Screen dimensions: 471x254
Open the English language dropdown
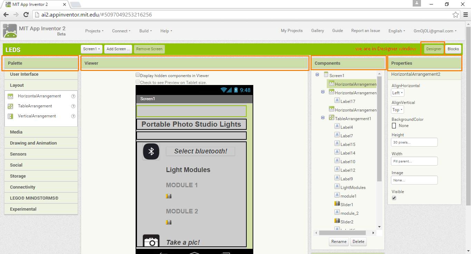[397, 31]
